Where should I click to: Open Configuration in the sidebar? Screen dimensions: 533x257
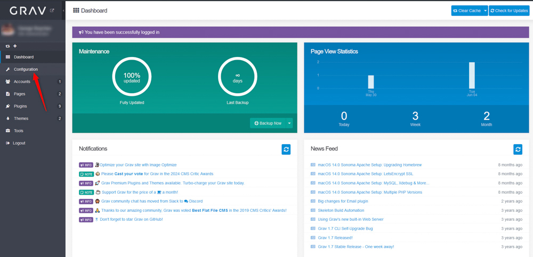click(x=33, y=69)
